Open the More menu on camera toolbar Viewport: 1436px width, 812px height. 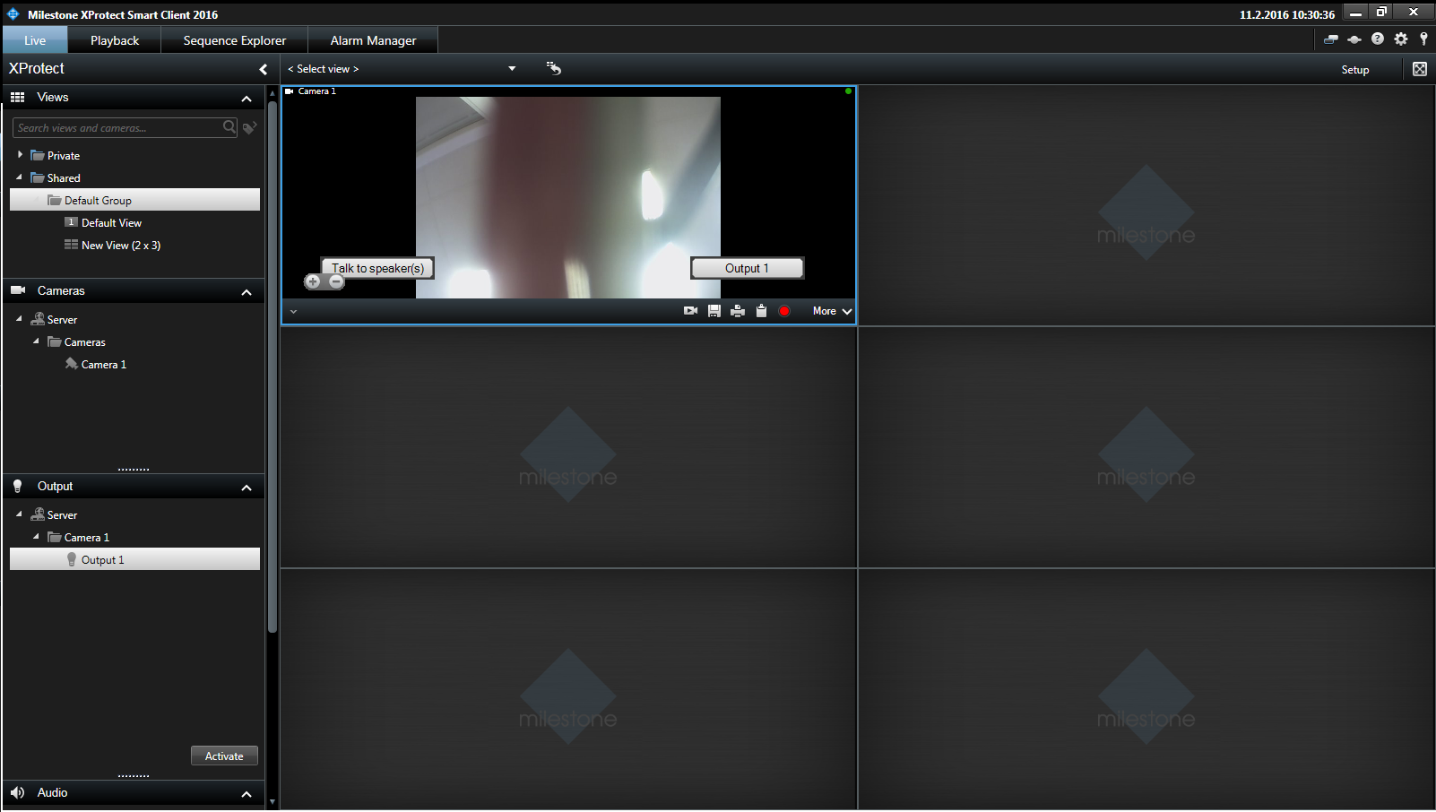pos(831,311)
